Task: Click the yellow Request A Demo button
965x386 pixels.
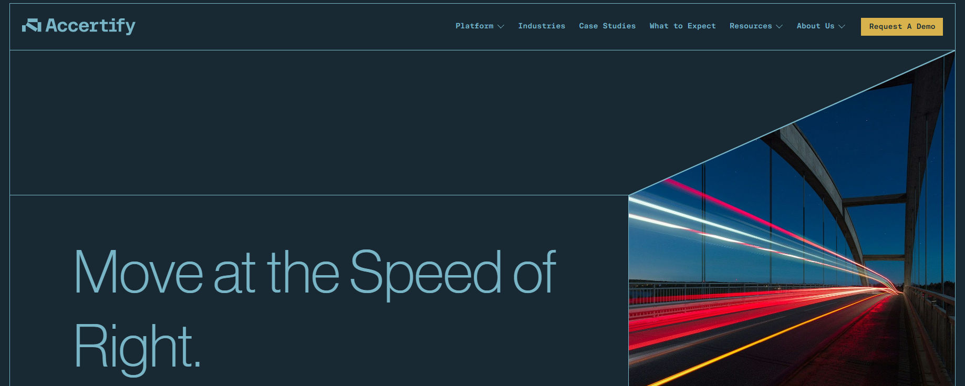Action: click(x=902, y=27)
